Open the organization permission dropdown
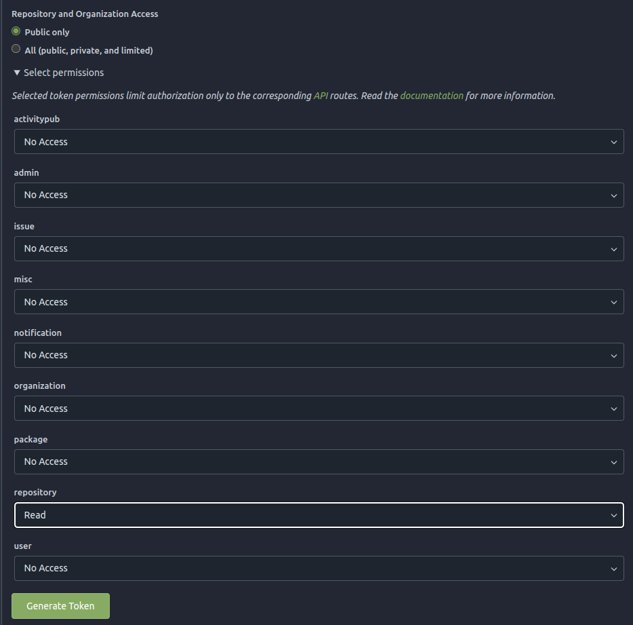The width and height of the screenshot is (633, 625). tap(319, 408)
